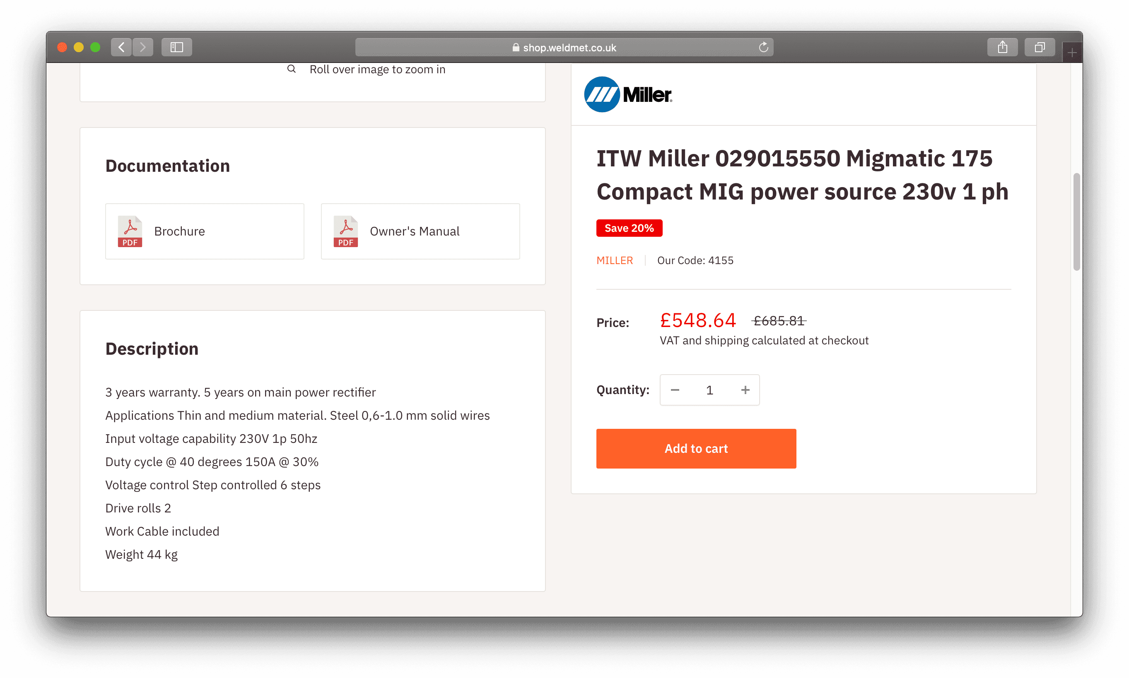Click the browser forward arrow button

click(x=143, y=47)
